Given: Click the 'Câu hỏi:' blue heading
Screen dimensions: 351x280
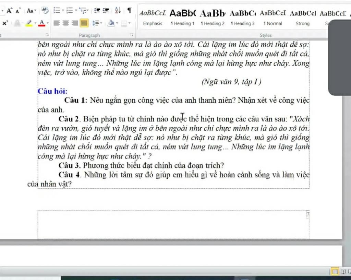Looking at the screenshot, I should pos(52,91).
